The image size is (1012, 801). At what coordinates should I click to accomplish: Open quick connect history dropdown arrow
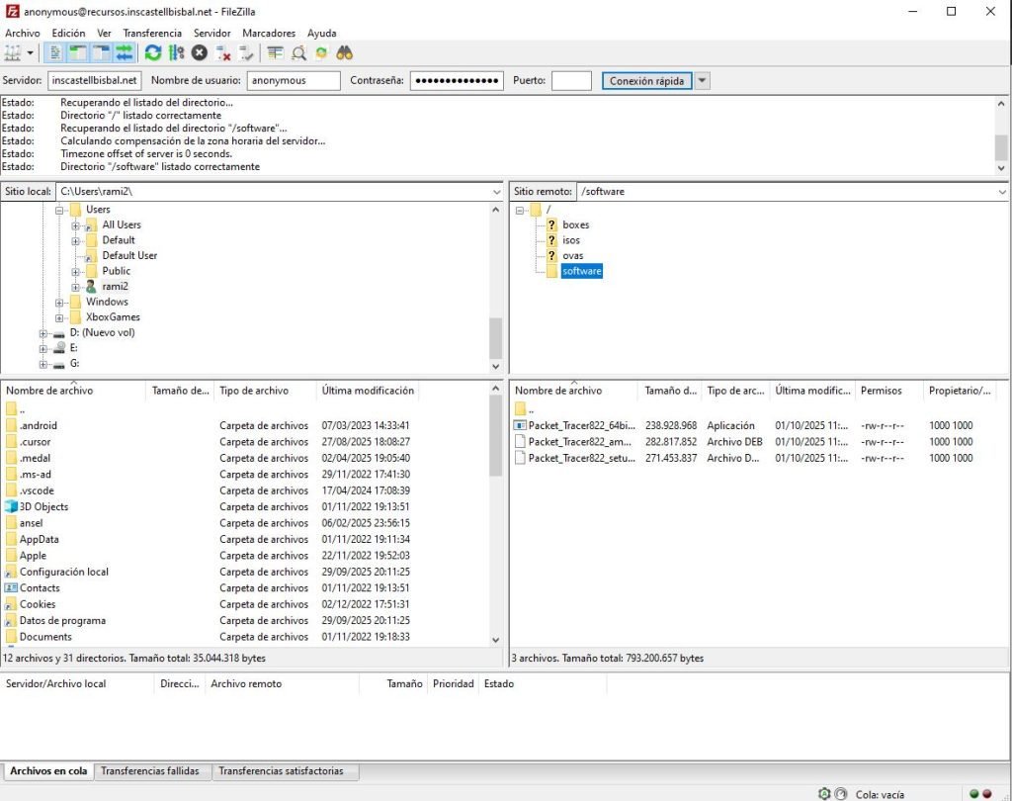point(702,81)
